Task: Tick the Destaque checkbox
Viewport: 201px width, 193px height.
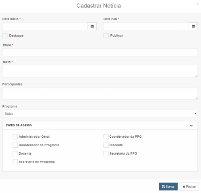Action: (x=5, y=36)
